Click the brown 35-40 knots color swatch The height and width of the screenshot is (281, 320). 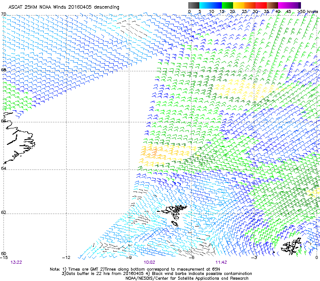click(272, 5)
